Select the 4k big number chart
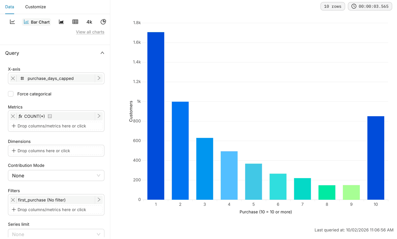Image resolution: width=397 pixels, height=239 pixels. (x=89, y=22)
